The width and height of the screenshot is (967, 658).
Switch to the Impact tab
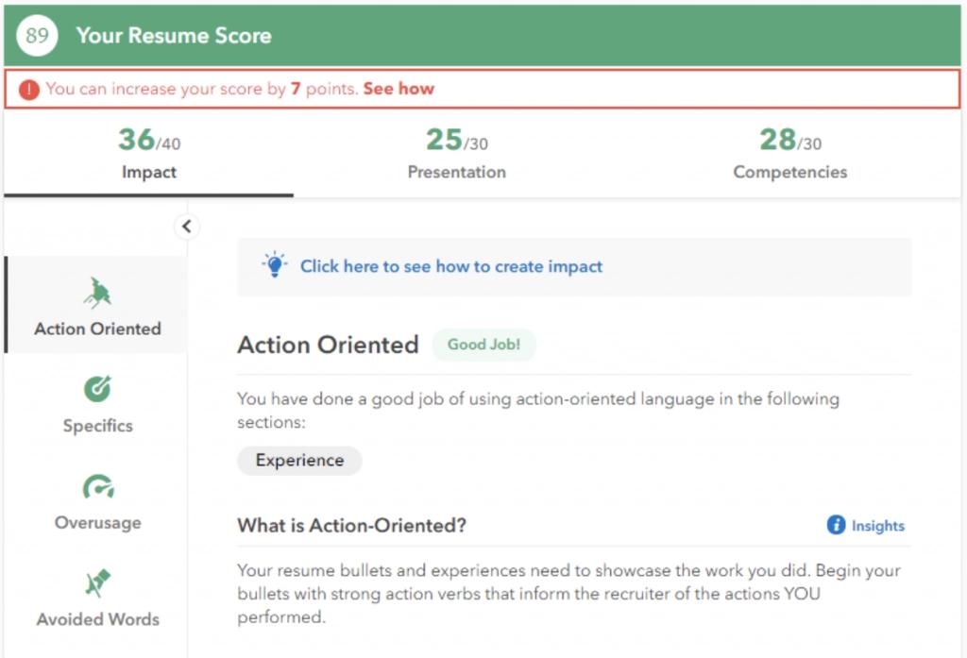[x=148, y=154]
